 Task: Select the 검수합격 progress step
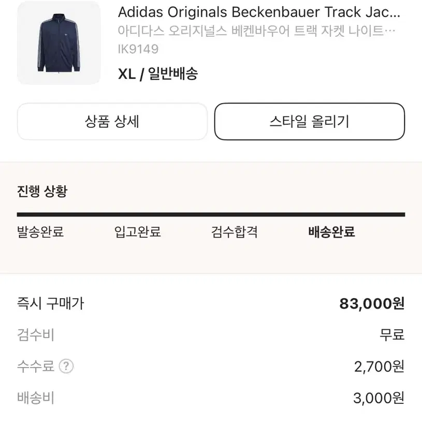click(x=235, y=232)
